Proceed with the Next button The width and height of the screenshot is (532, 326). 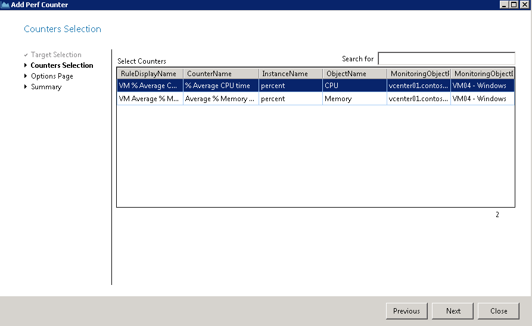(x=453, y=311)
